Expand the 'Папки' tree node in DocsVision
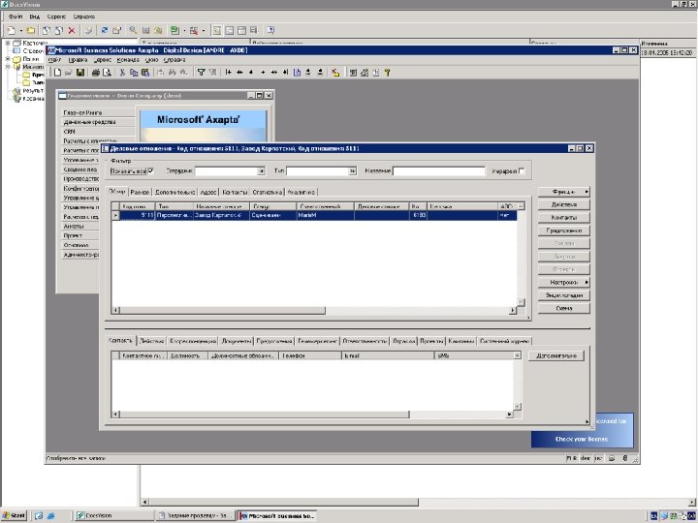This screenshot has height=523, width=698. (8, 59)
